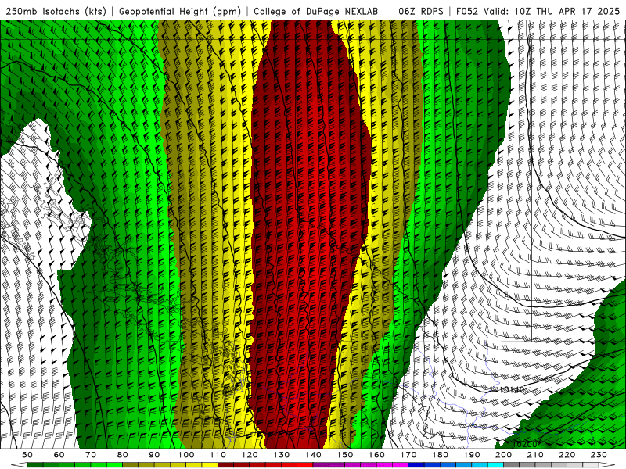
Task: Click the "Valid: 10Z THU APR 17 2025" text
Action: [x=552, y=11]
